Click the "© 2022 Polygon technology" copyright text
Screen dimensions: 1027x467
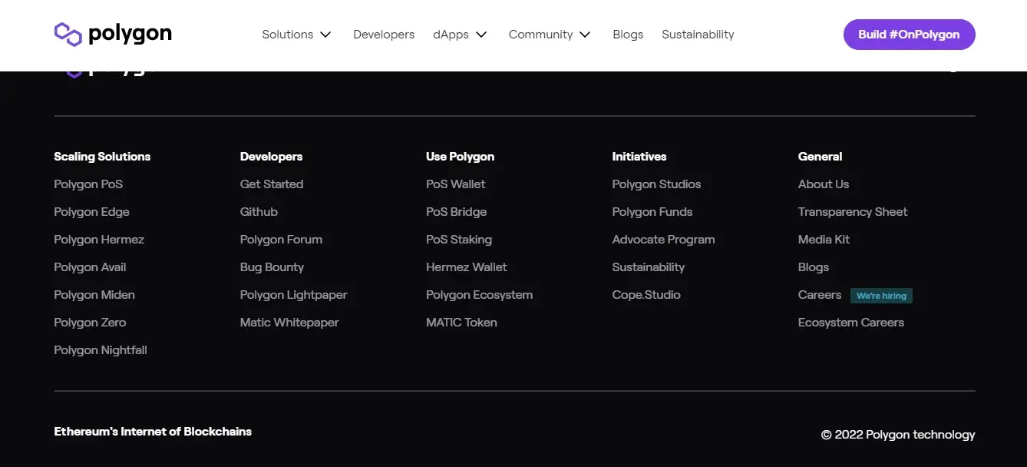point(898,435)
